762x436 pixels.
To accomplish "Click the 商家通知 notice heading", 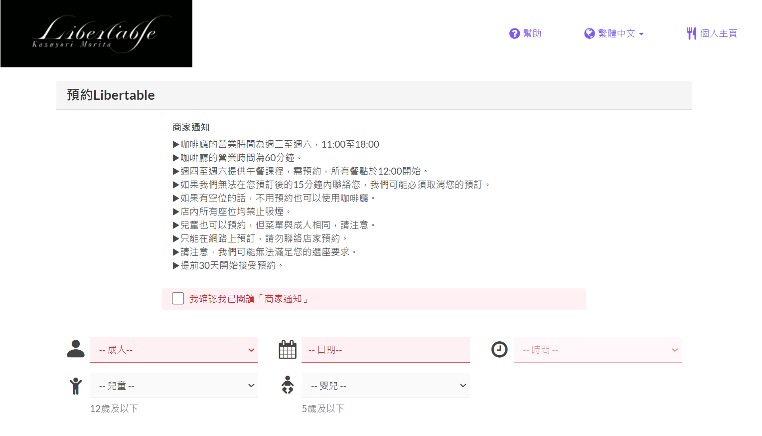I will (191, 127).
